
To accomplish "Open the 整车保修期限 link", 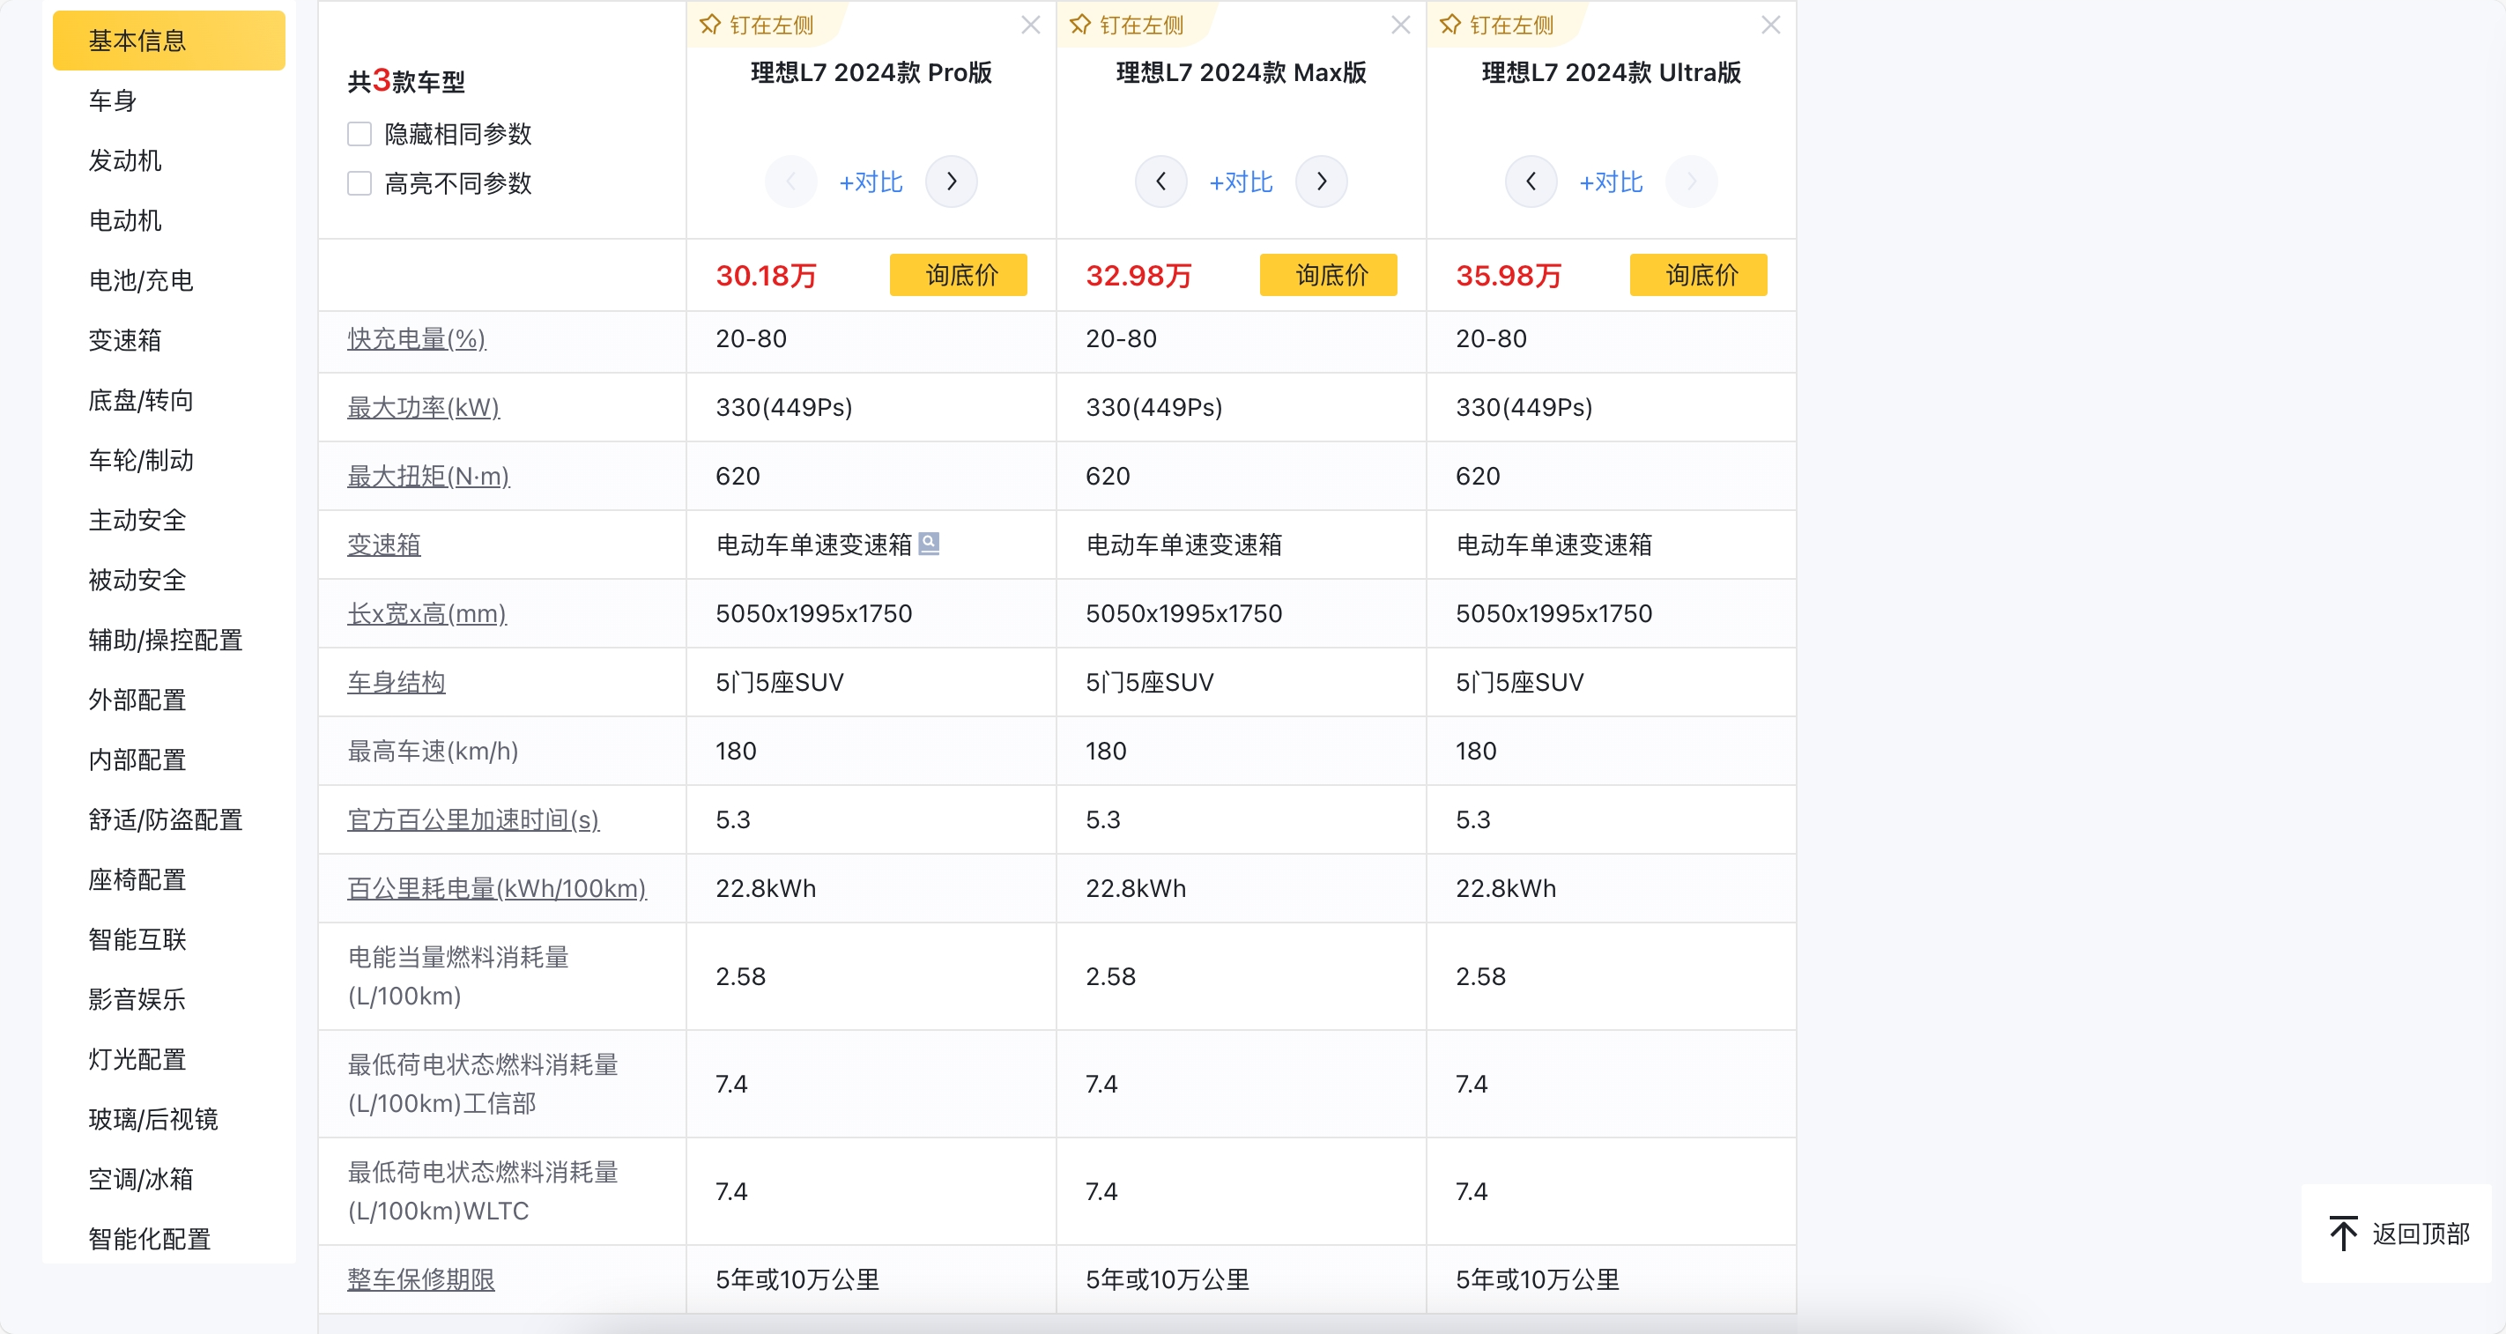I will pos(421,1280).
